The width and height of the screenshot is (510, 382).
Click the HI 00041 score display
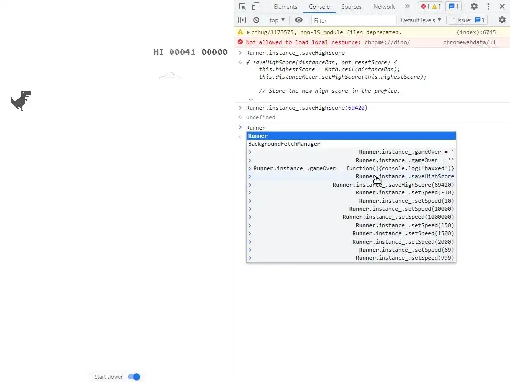[174, 52]
